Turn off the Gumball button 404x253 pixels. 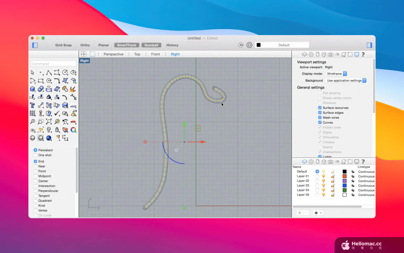tap(151, 45)
